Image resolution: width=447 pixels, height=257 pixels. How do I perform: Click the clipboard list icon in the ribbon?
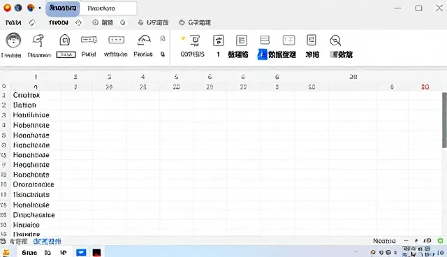point(312,41)
